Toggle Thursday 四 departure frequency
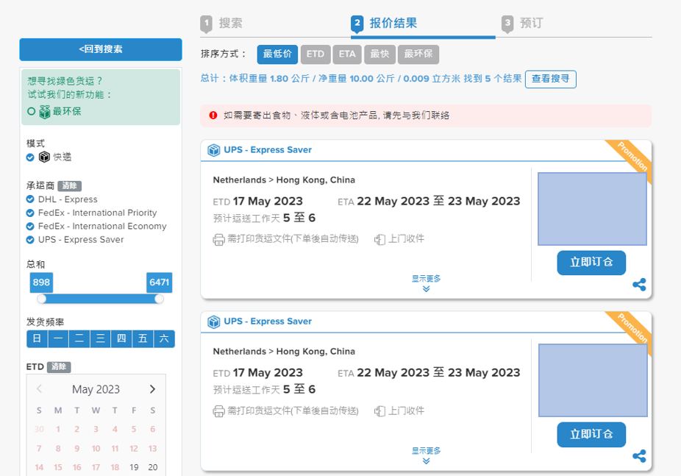This screenshot has height=476, width=681. (121, 338)
